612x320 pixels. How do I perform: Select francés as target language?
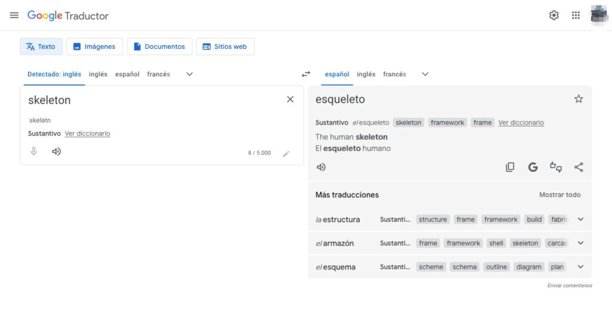coord(394,74)
